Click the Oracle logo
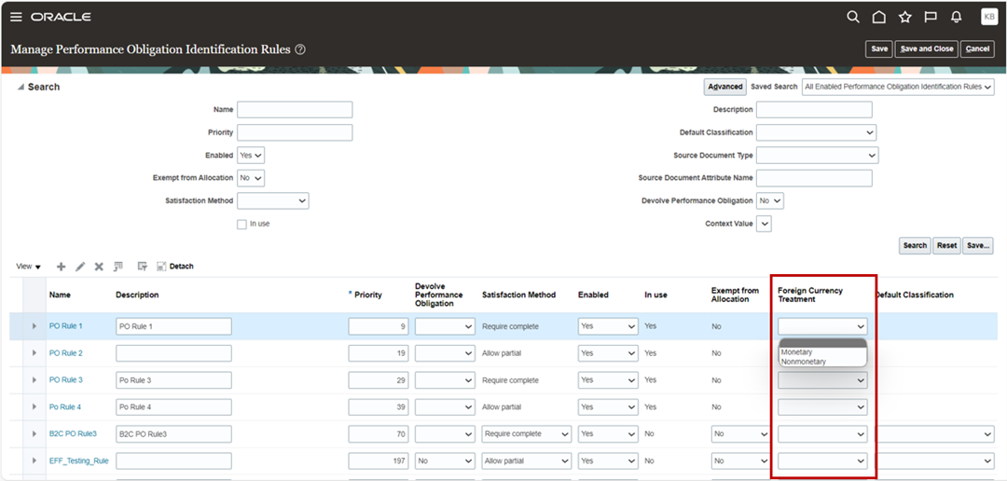Image resolution: width=1007 pixels, height=481 pixels. click(61, 18)
